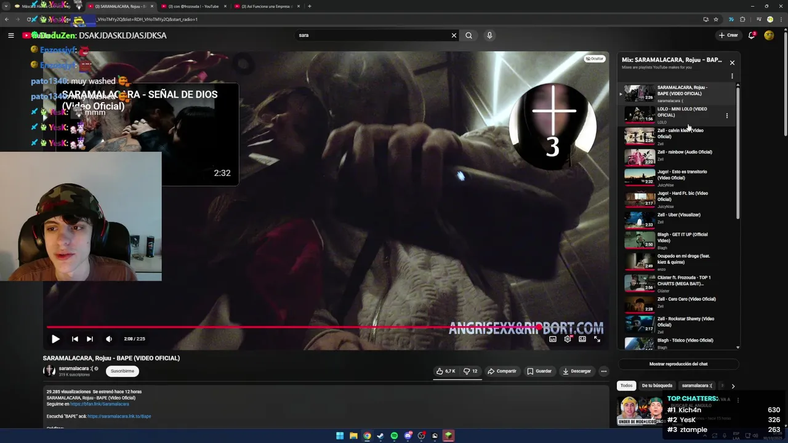Screen dimensions: 788x443
Task: Play the video
Action: point(55,339)
